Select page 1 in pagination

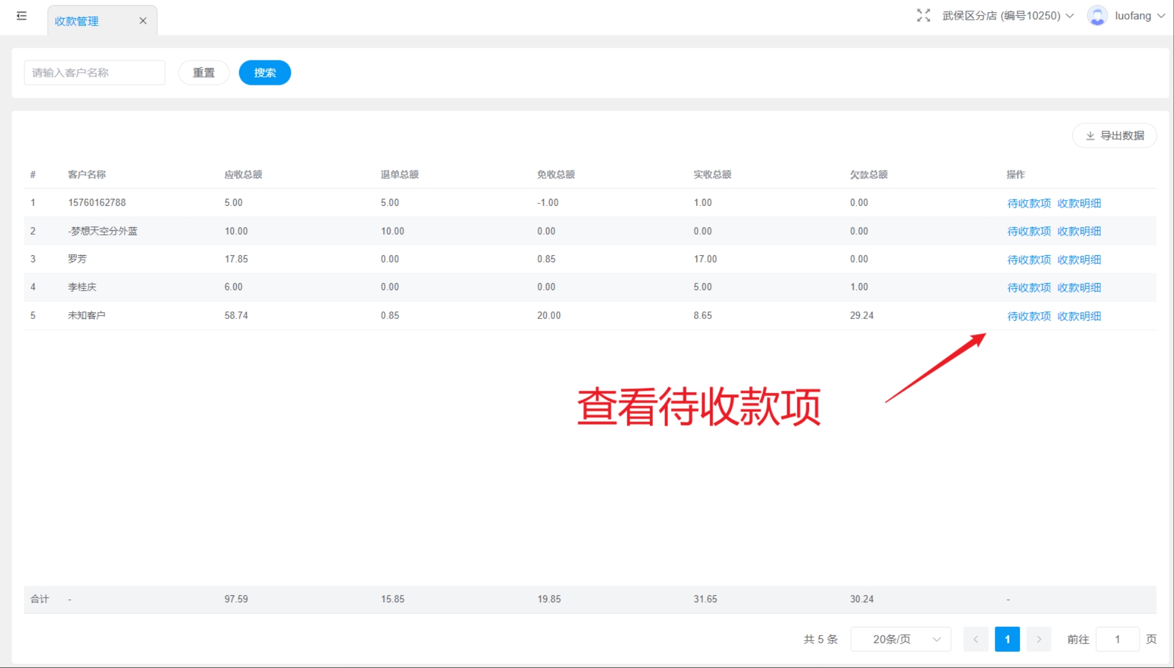(1007, 639)
